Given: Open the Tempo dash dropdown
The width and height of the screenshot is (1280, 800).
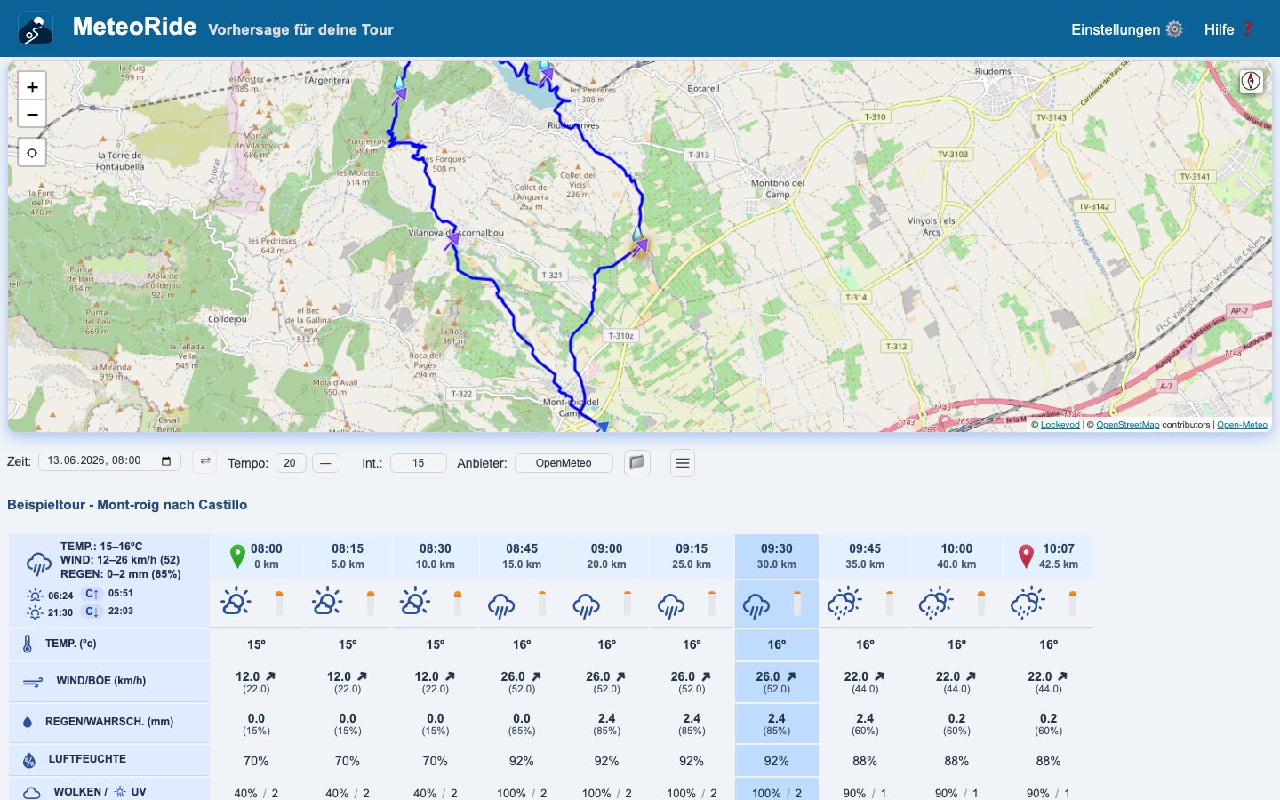Looking at the screenshot, I should click(x=326, y=463).
